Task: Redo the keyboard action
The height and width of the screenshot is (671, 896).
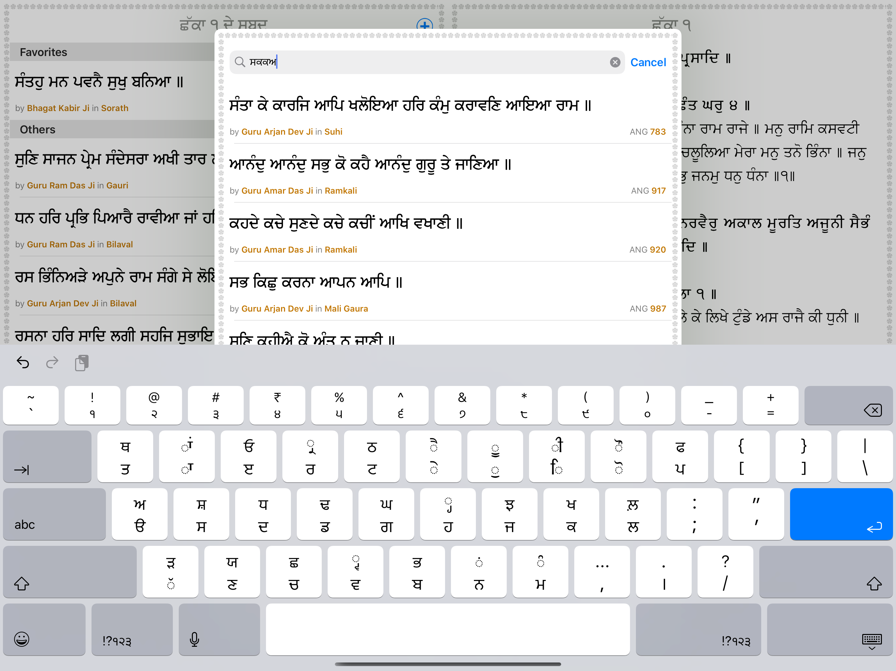Action: [x=52, y=362]
